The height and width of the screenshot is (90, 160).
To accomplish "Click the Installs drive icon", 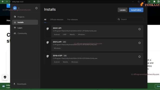I will click(15, 22).
